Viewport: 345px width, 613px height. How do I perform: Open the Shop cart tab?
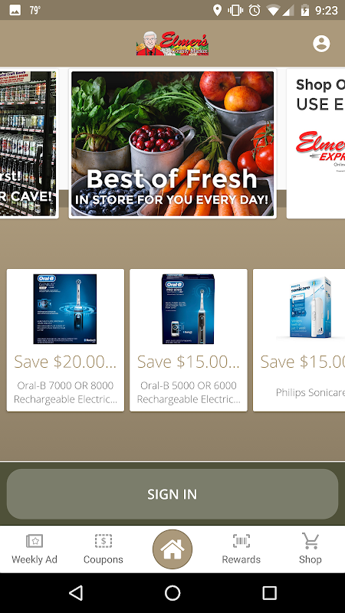point(310,549)
